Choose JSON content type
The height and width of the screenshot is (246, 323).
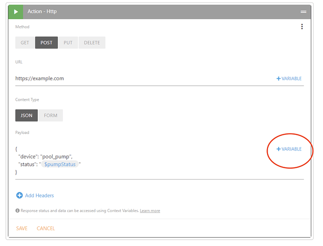click(27, 115)
